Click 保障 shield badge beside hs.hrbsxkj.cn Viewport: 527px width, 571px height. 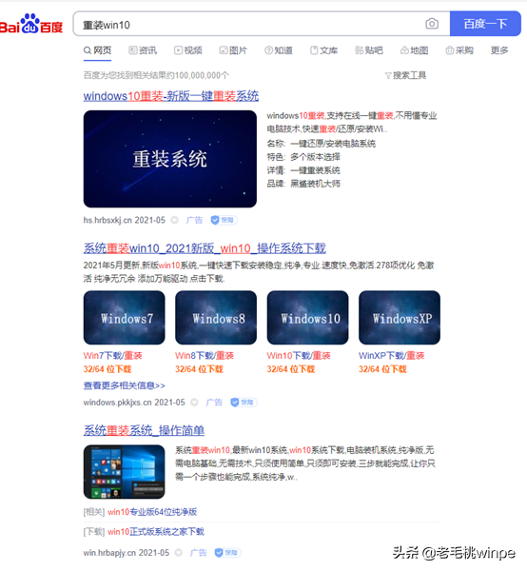point(224,220)
